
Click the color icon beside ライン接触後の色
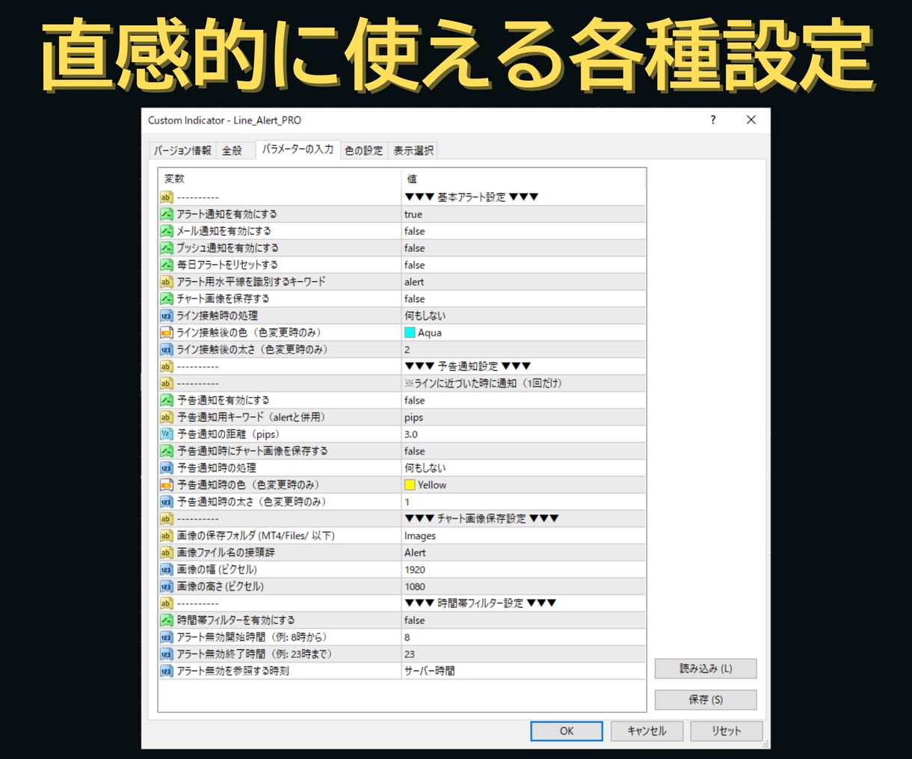tap(167, 333)
